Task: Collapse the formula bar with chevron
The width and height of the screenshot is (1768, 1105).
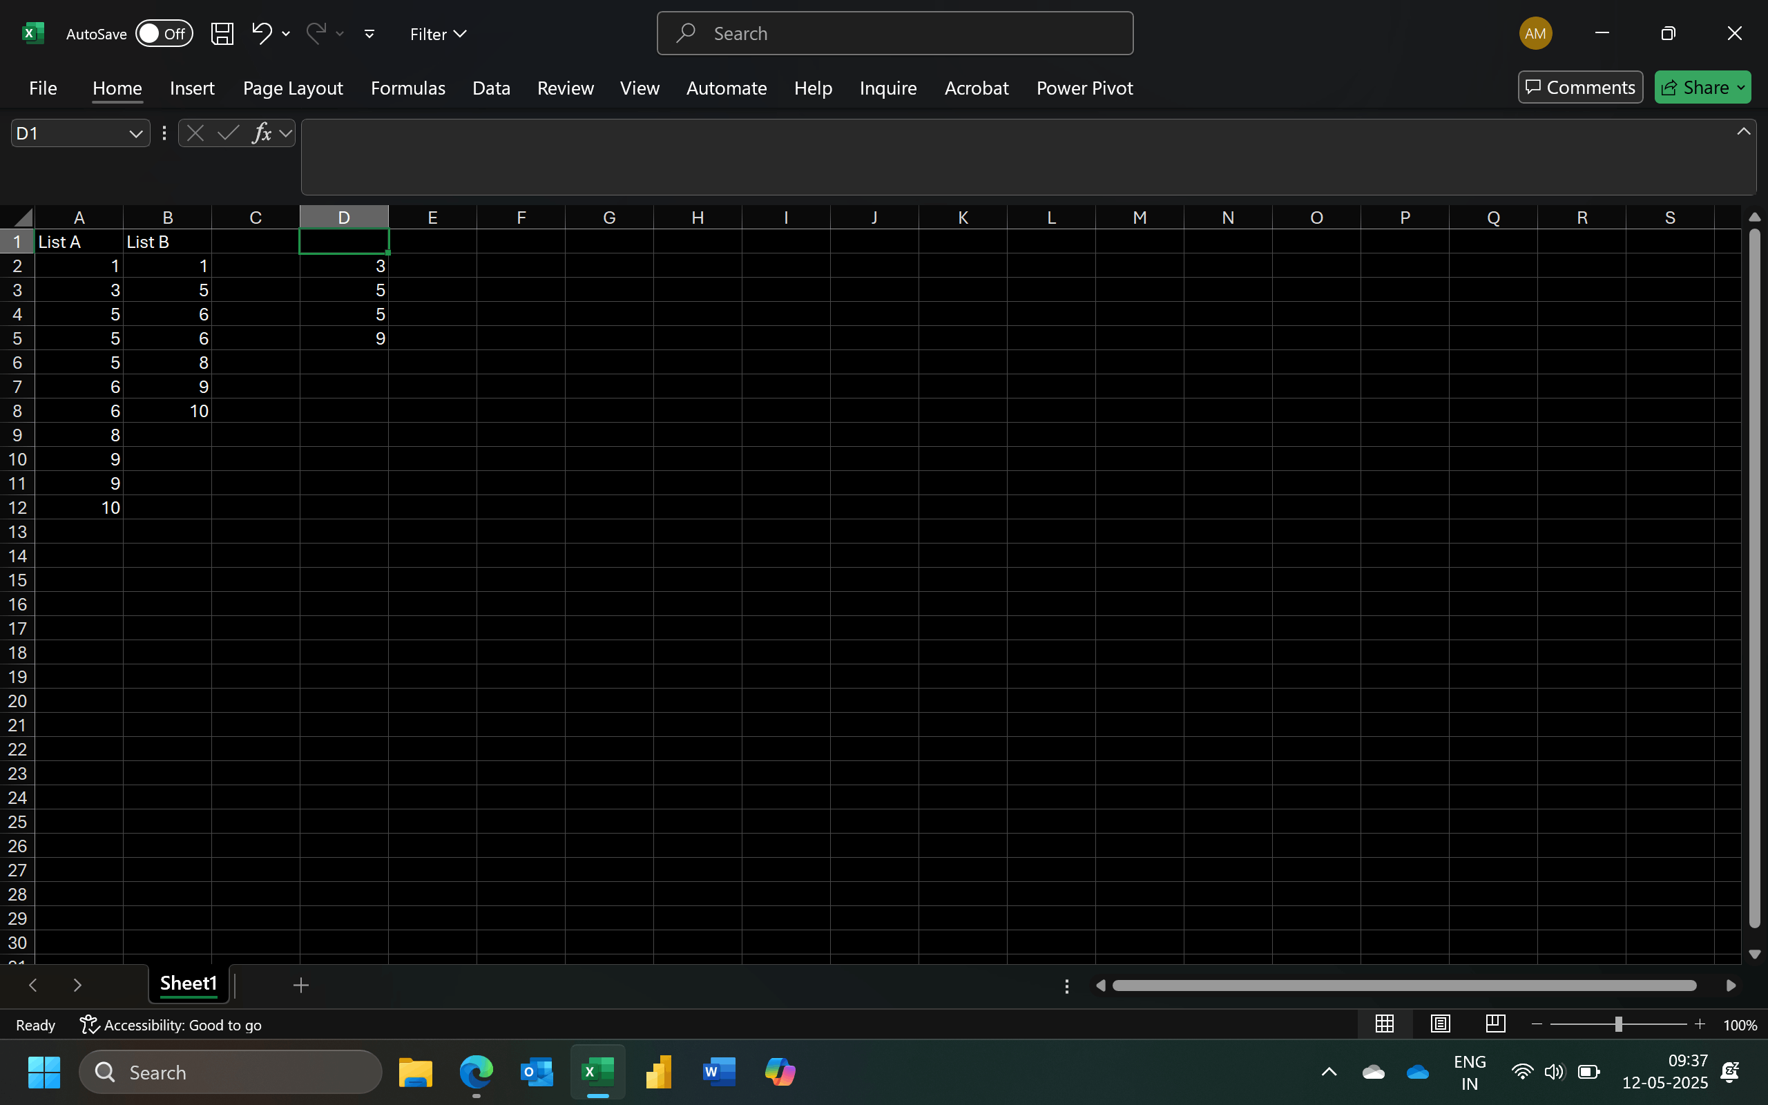Action: (x=1743, y=131)
